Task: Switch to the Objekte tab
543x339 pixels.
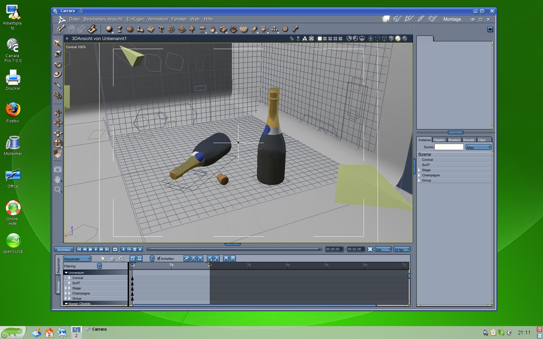Action: (x=439, y=140)
